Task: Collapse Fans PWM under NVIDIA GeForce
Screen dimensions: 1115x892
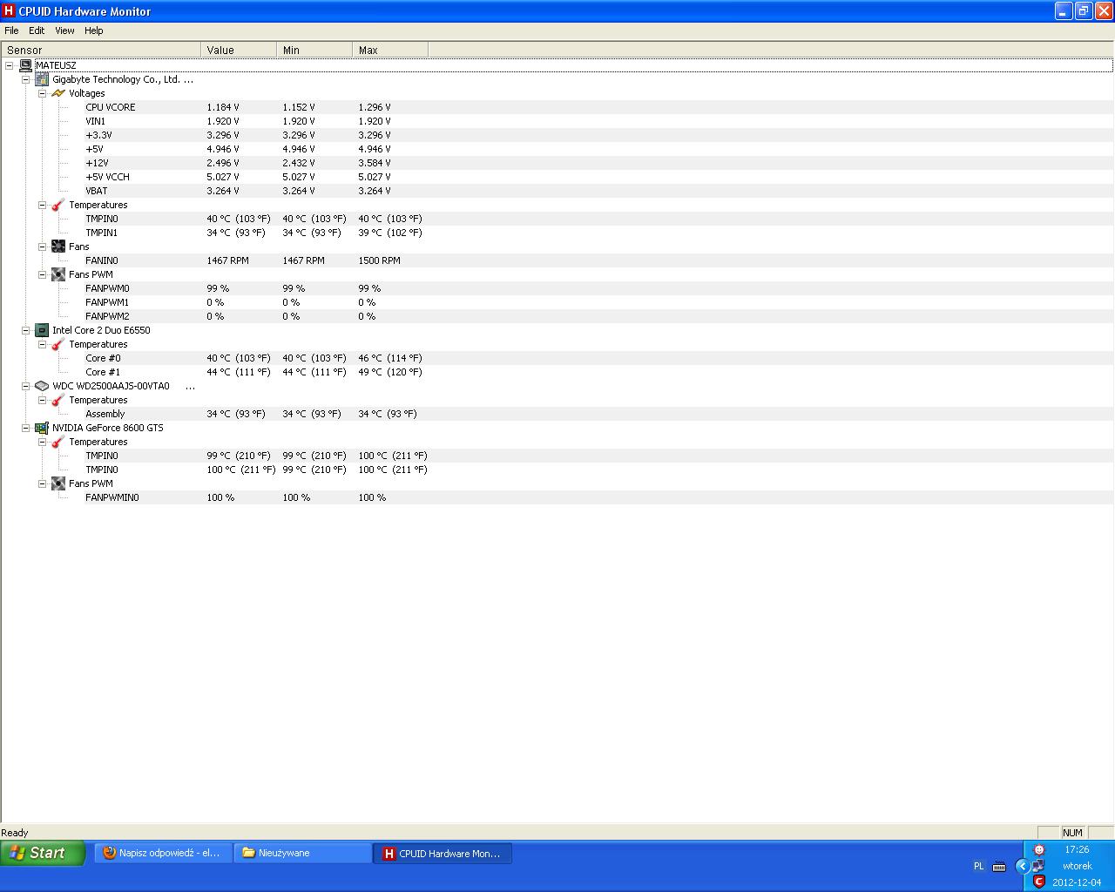Action: pos(42,483)
